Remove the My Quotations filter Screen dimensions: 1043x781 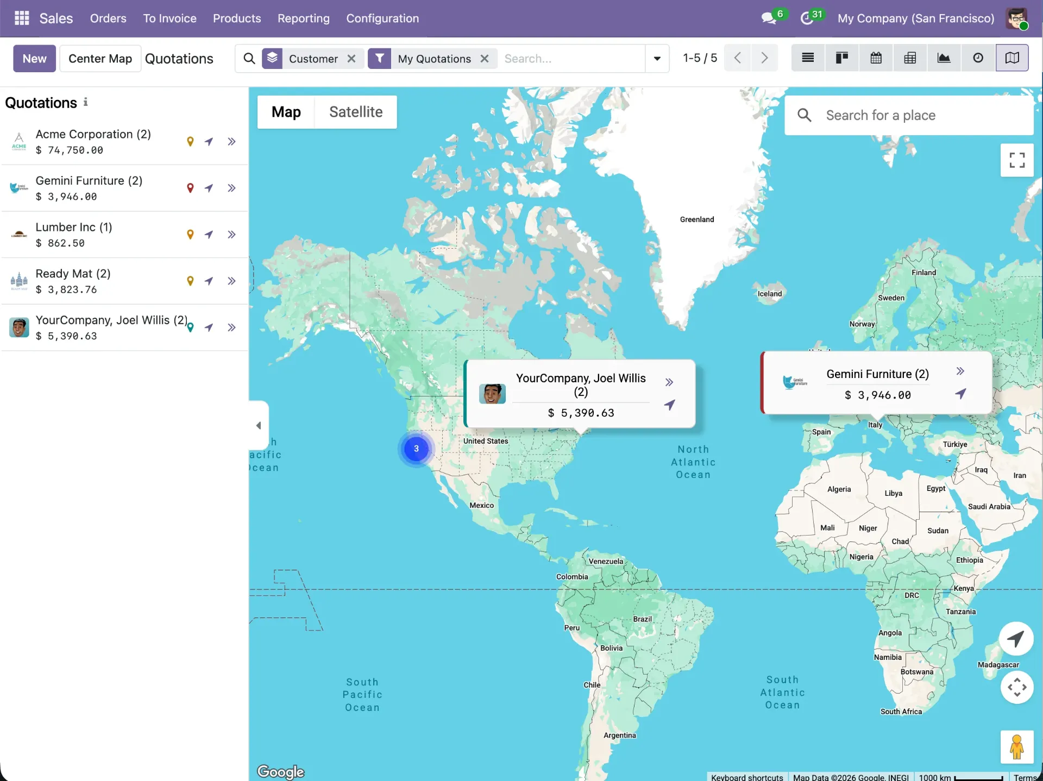pos(485,59)
